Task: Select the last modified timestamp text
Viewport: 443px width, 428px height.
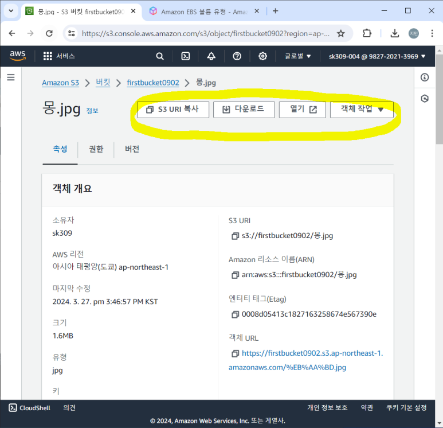Action: tap(105, 302)
